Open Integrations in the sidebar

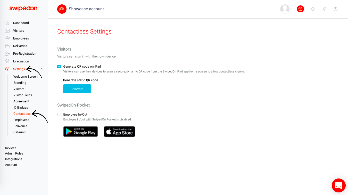coord(14,159)
